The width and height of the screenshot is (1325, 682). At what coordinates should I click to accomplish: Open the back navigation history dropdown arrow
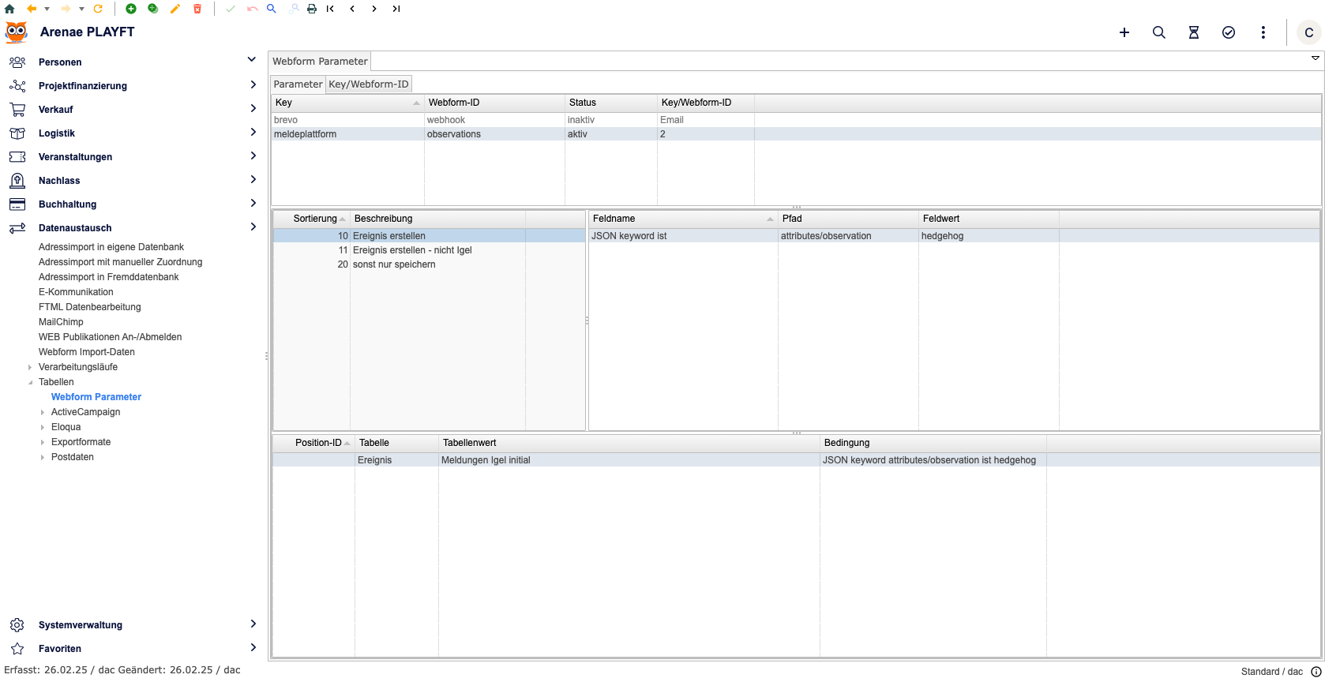[x=47, y=9]
